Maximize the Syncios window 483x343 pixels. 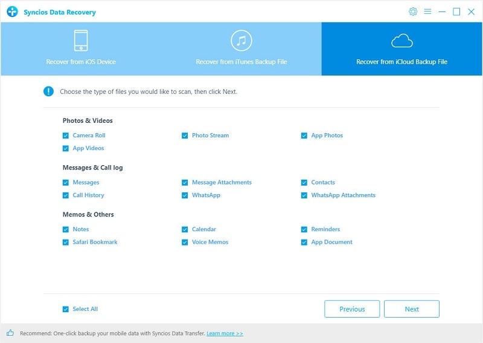[456, 11]
